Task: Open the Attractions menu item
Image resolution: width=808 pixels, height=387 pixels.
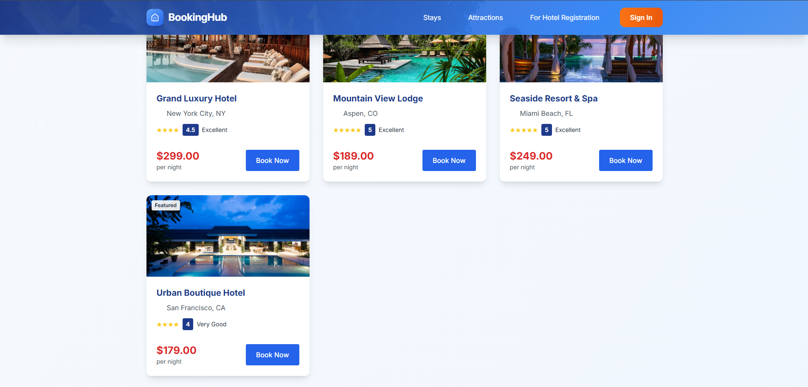Action: tap(485, 17)
